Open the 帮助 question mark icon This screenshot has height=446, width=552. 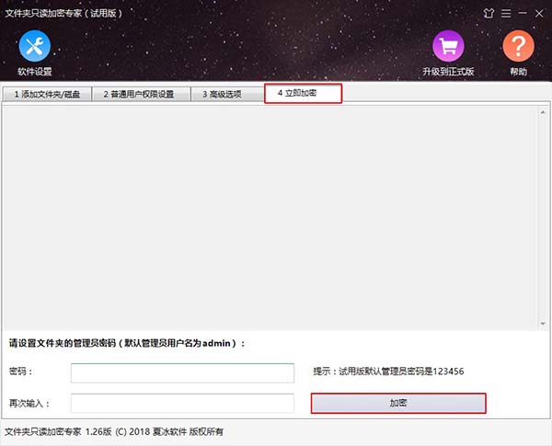pyautogui.click(x=518, y=46)
